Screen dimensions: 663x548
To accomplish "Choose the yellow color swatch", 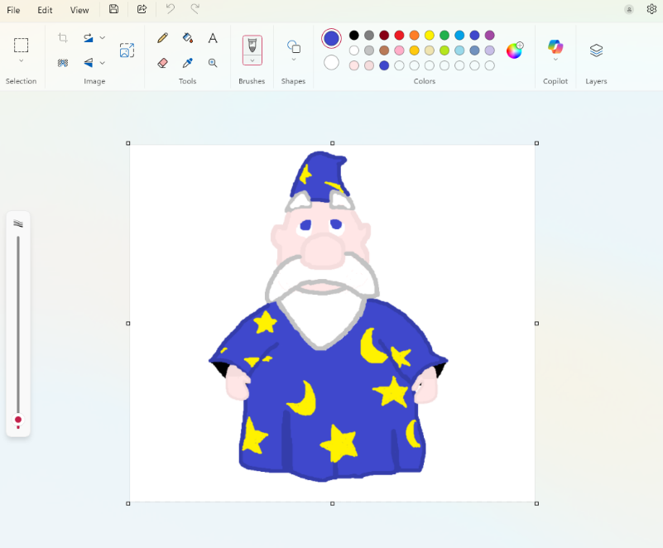I will pyautogui.click(x=430, y=35).
